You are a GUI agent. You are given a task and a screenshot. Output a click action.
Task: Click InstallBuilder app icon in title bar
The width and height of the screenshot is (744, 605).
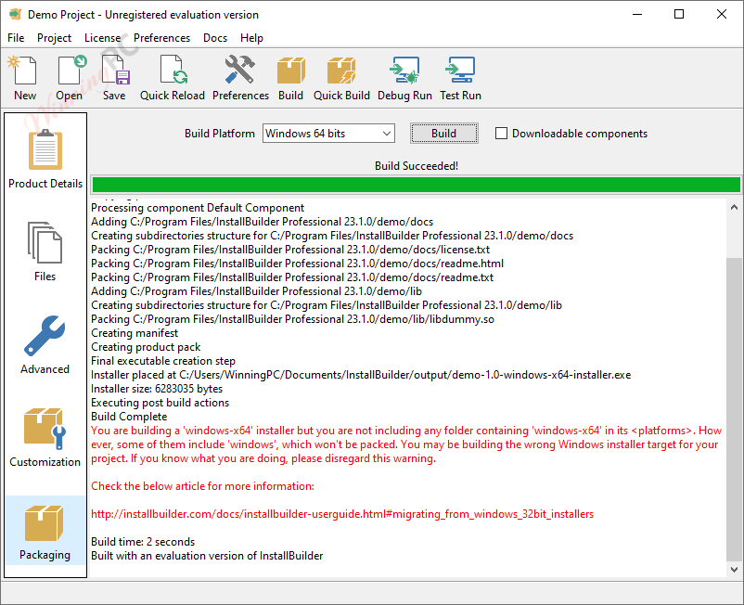(x=15, y=14)
